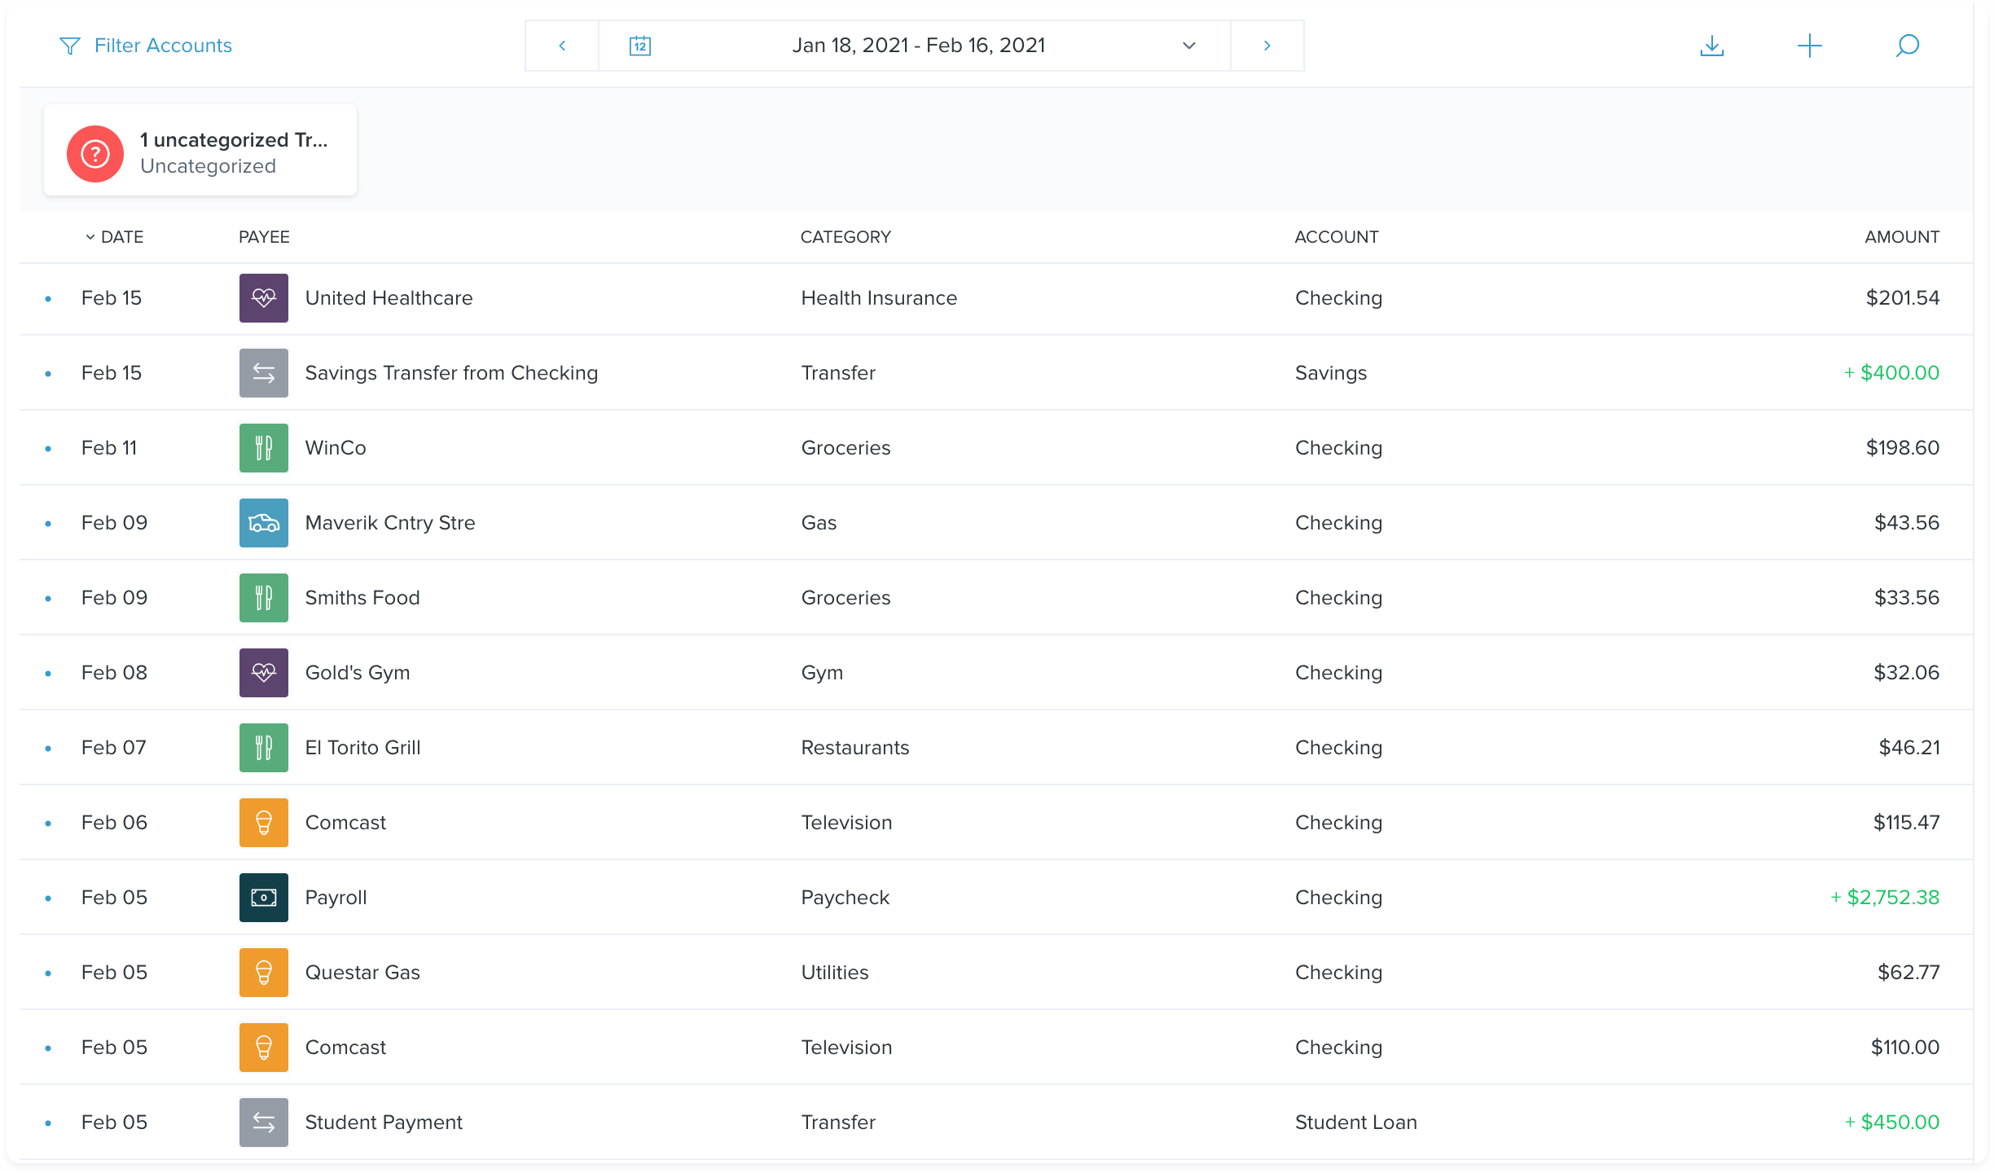Expand the date range dropdown
Image resolution: width=1994 pixels, height=1173 pixels.
[x=1188, y=46]
